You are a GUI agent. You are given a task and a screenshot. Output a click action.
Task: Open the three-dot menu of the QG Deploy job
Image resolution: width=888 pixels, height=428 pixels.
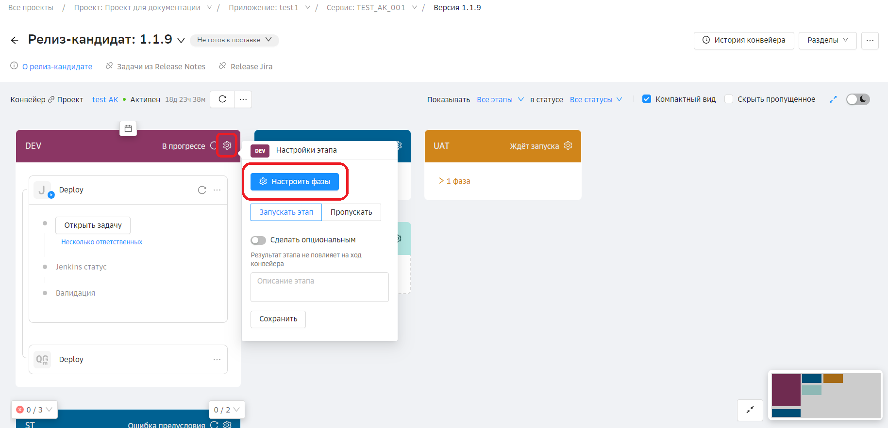(217, 360)
